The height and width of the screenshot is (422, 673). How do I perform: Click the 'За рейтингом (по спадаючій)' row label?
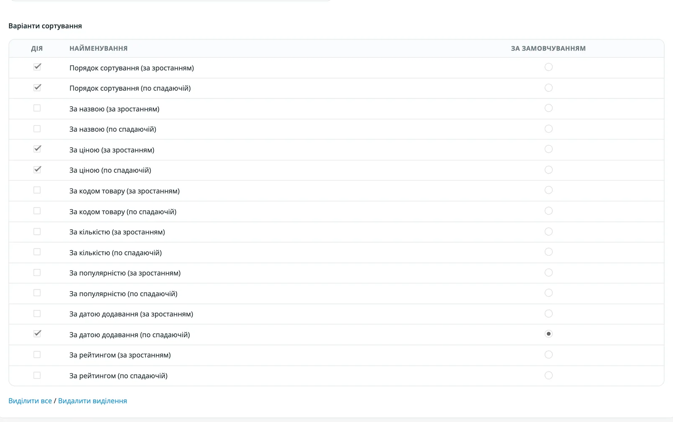118,376
